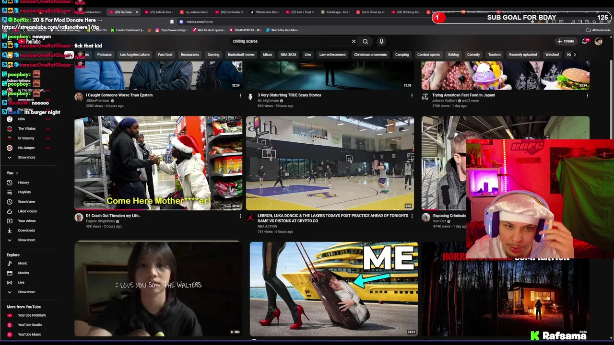Open Playlists in the sidebar
614x345 pixels.
(24, 192)
